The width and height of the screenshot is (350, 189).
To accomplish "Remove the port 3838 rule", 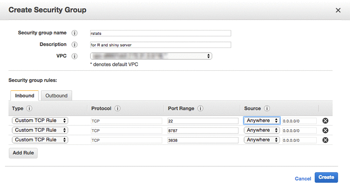I will pos(325,140).
